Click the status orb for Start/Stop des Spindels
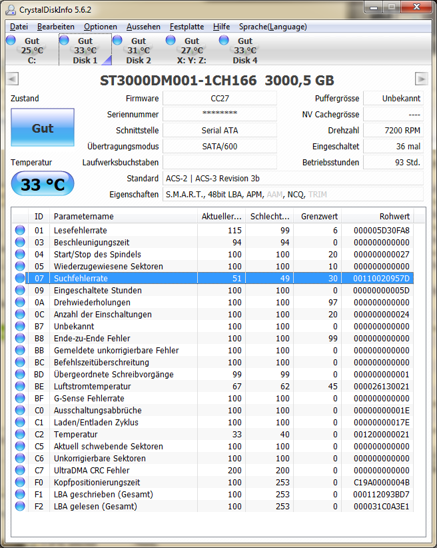 20,254
